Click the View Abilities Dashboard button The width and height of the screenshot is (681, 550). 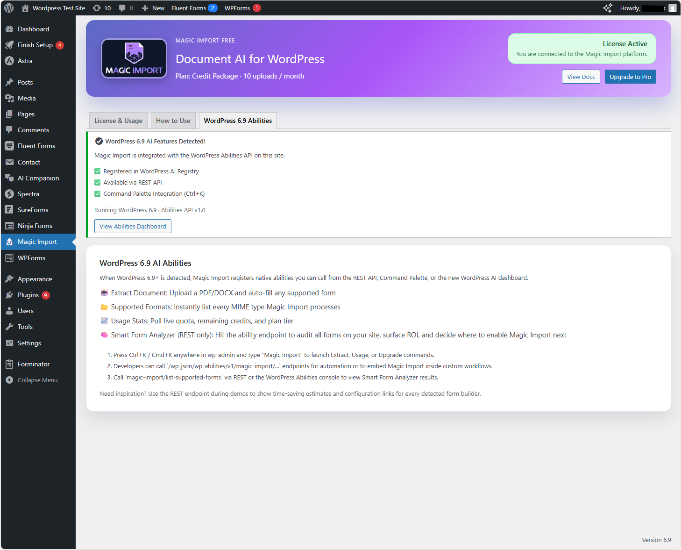(133, 226)
